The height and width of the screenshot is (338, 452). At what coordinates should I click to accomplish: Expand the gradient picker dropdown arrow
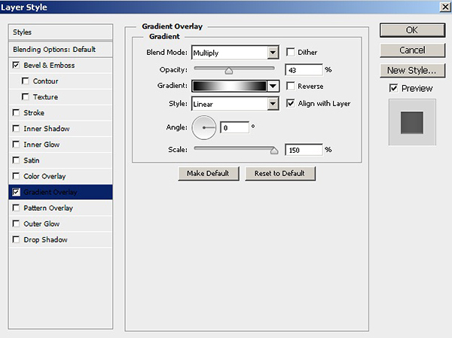point(273,87)
